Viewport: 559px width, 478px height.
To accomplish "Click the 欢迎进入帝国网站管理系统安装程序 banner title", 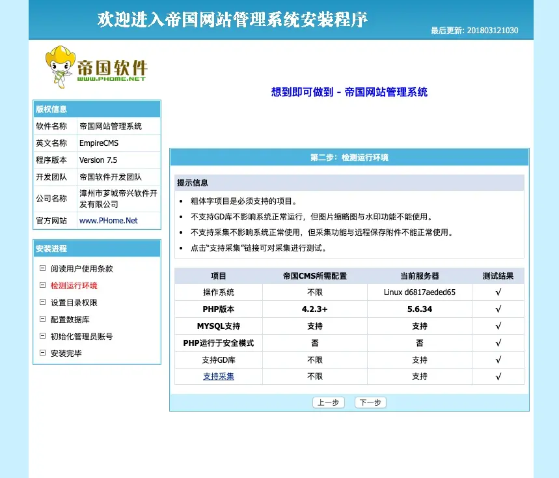I will 232,20.
